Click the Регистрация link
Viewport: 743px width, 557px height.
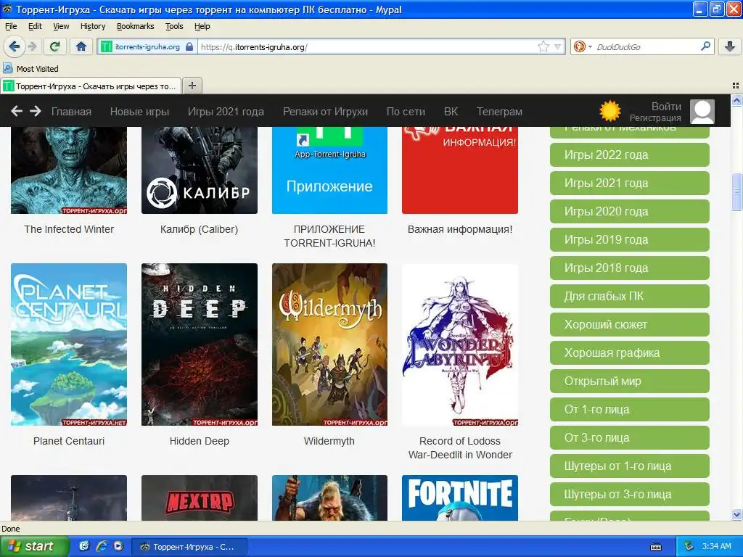click(655, 118)
